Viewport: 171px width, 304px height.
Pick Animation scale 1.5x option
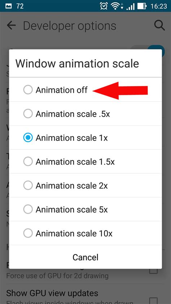click(x=85, y=161)
